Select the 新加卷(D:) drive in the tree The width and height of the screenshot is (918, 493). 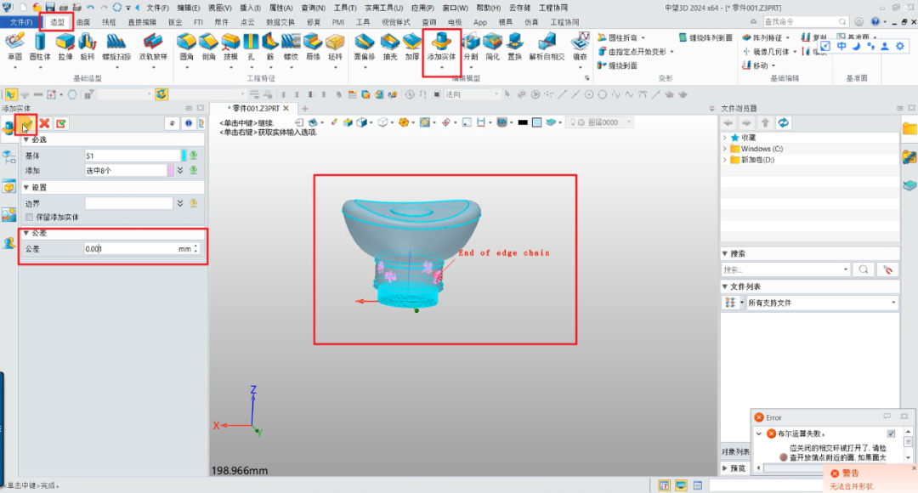tap(757, 160)
